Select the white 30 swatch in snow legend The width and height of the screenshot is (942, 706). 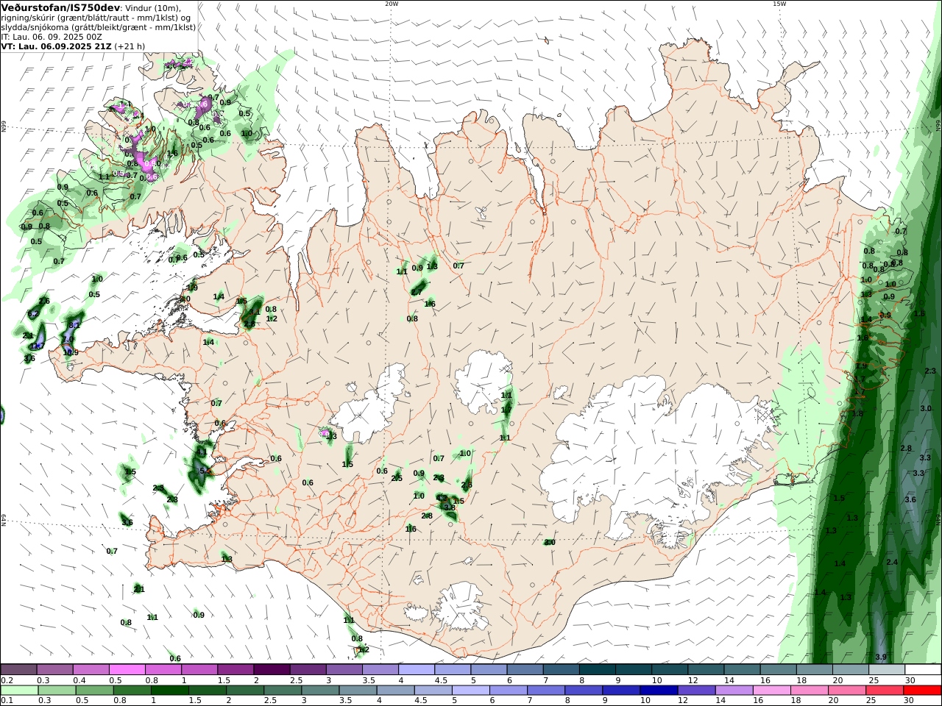point(923,670)
